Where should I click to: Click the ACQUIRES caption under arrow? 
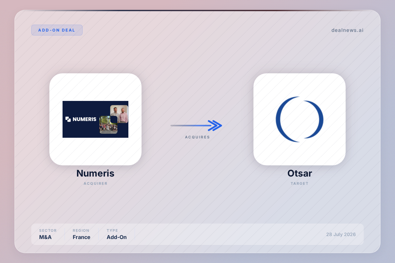(197, 137)
